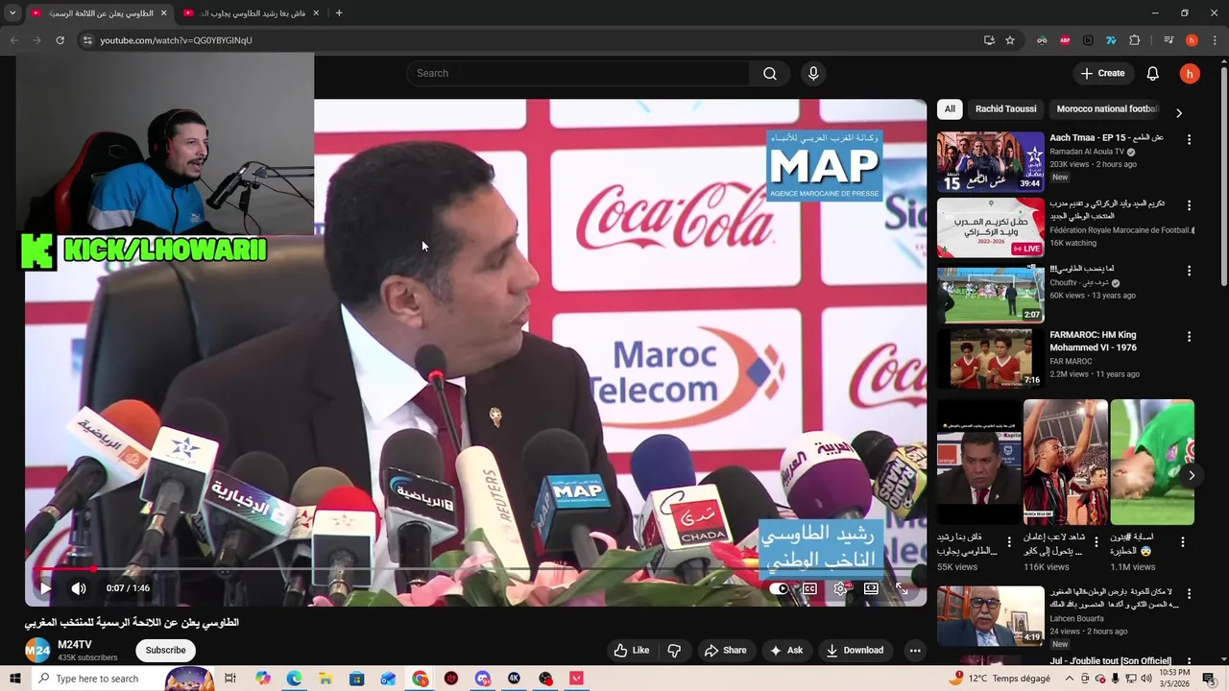Click the Create button

click(x=1102, y=73)
